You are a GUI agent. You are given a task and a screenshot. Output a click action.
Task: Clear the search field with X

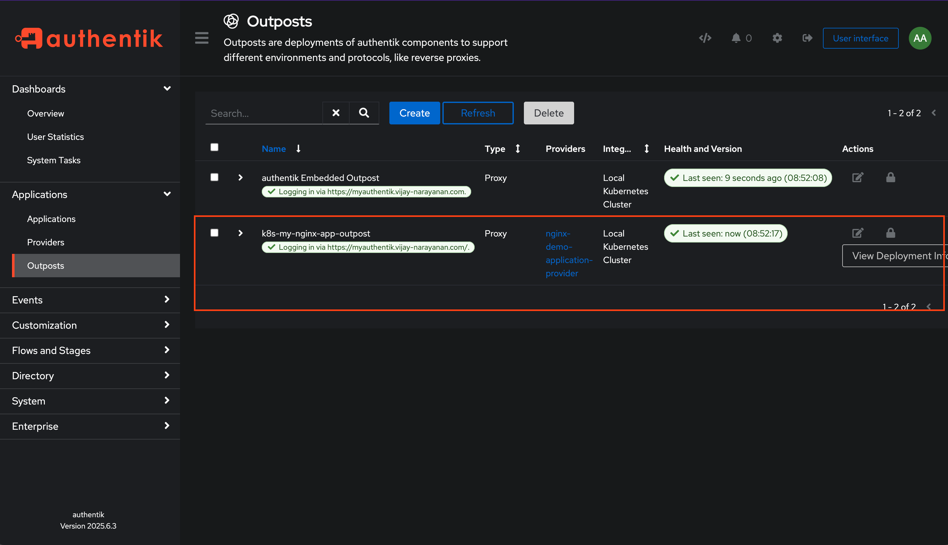click(x=336, y=113)
